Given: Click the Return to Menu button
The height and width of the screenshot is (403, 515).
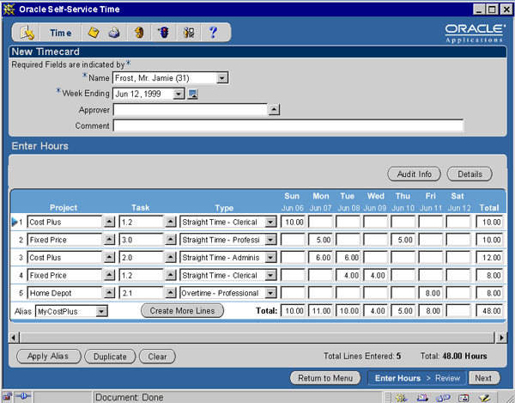Looking at the screenshot, I should tap(325, 378).
